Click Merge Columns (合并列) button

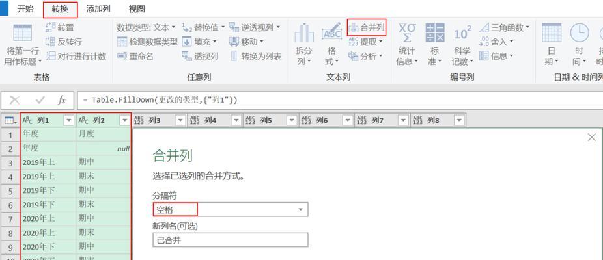tap(367, 27)
